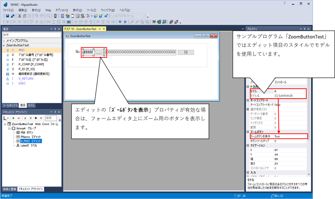Collapse Group4 node in Document Outline tree
Screen dimensions: 335x199
coord(9,128)
